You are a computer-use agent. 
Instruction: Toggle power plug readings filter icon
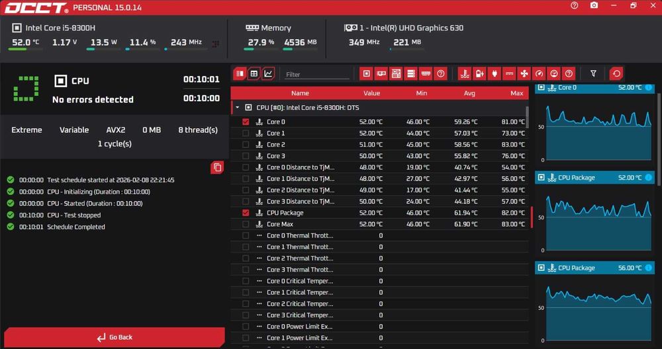pos(495,74)
